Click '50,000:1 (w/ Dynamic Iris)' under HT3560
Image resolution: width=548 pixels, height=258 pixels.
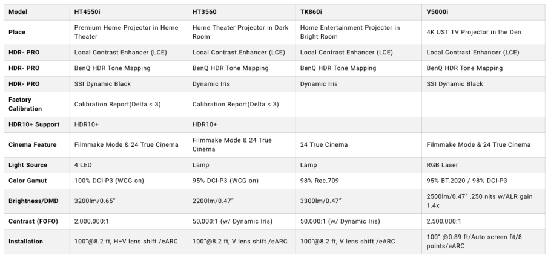pyautogui.click(x=233, y=221)
